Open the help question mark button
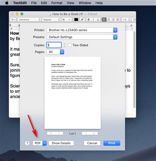 (27, 143)
